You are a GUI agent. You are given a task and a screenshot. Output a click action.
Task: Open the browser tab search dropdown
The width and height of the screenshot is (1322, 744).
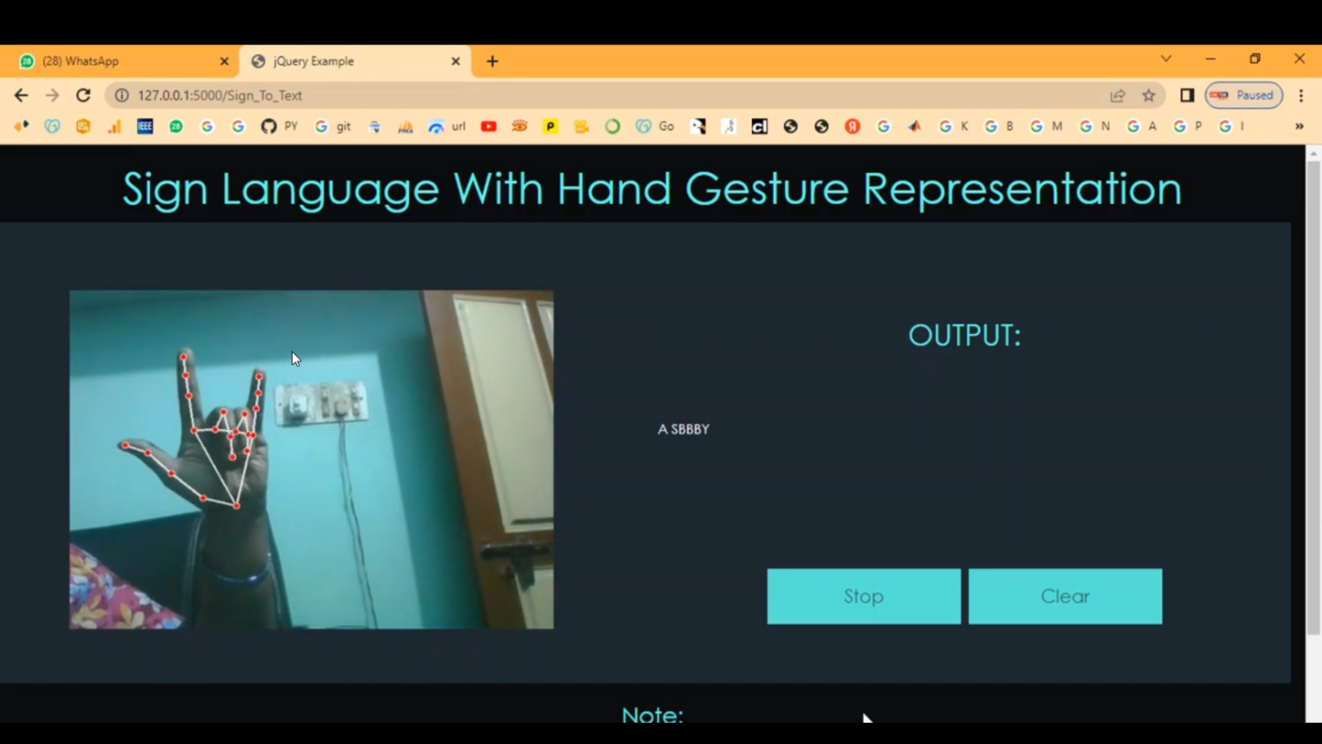(1166, 58)
